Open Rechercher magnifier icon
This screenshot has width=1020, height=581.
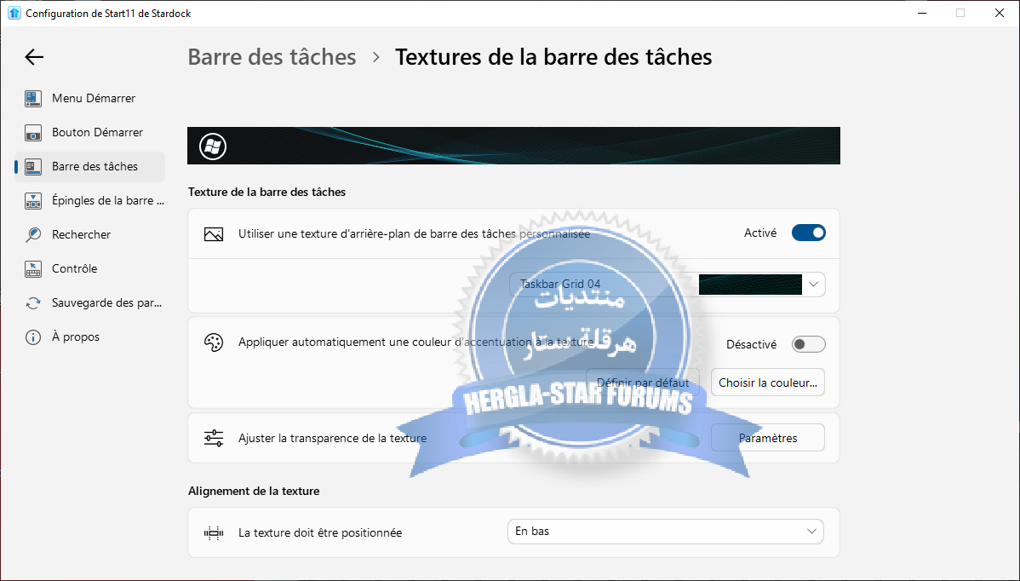[x=33, y=235]
